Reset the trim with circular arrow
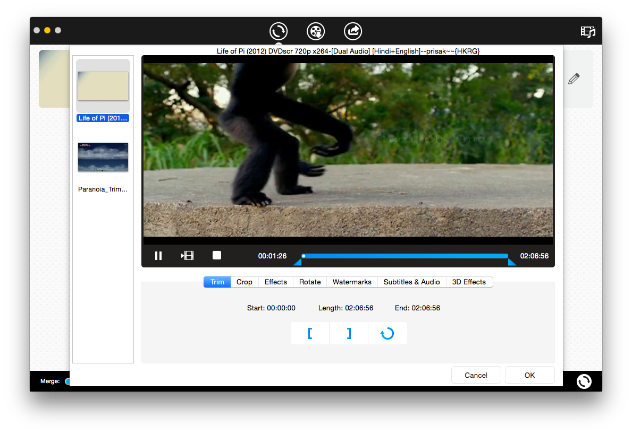The image size is (632, 434). pos(387,334)
